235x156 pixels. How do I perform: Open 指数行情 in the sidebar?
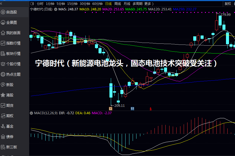(13, 43)
